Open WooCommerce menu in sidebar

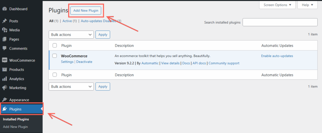[22, 61]
